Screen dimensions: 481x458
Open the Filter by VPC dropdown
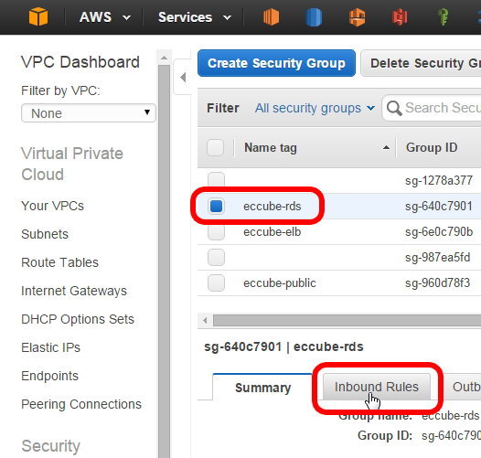(89, 113)
